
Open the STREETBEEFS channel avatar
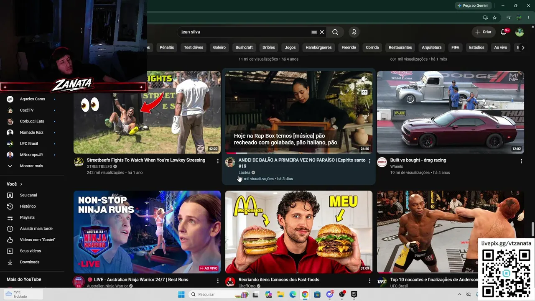[x=79, y=162]
